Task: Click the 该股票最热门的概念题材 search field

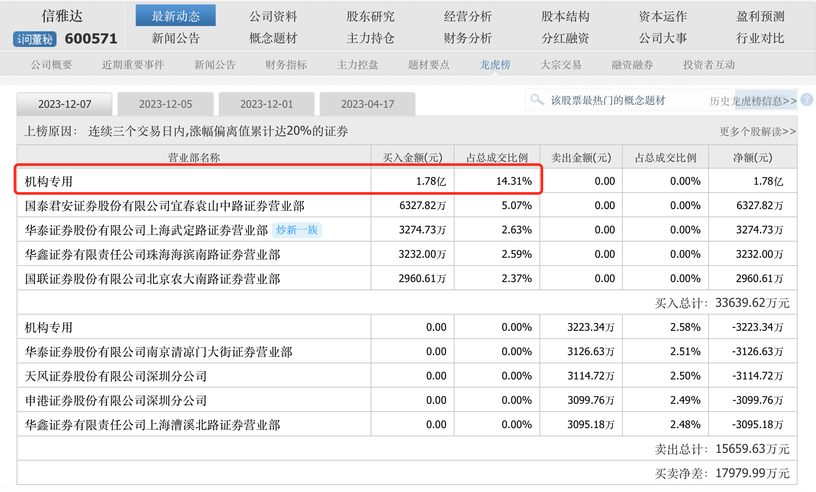Action: (x=608, y=100)
